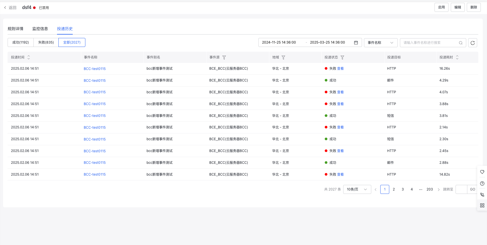Click the 启用 button

click(442, 7)
